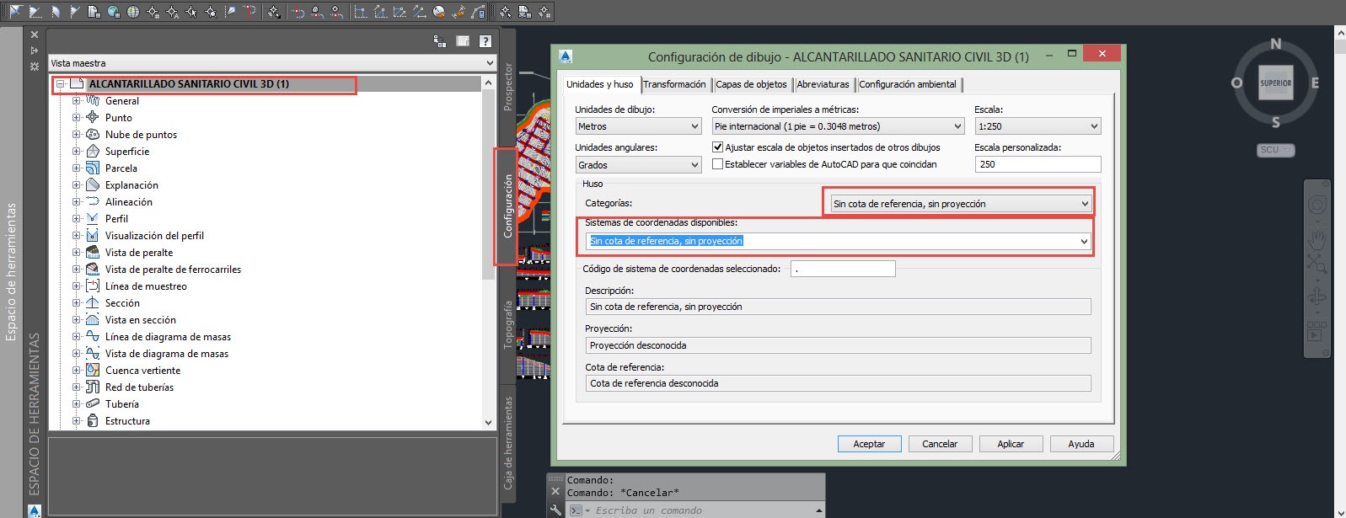This screenshot has width=1346, height=518.
Task: Select the 'Unidades y huso' tab
Action: (600, 84)
